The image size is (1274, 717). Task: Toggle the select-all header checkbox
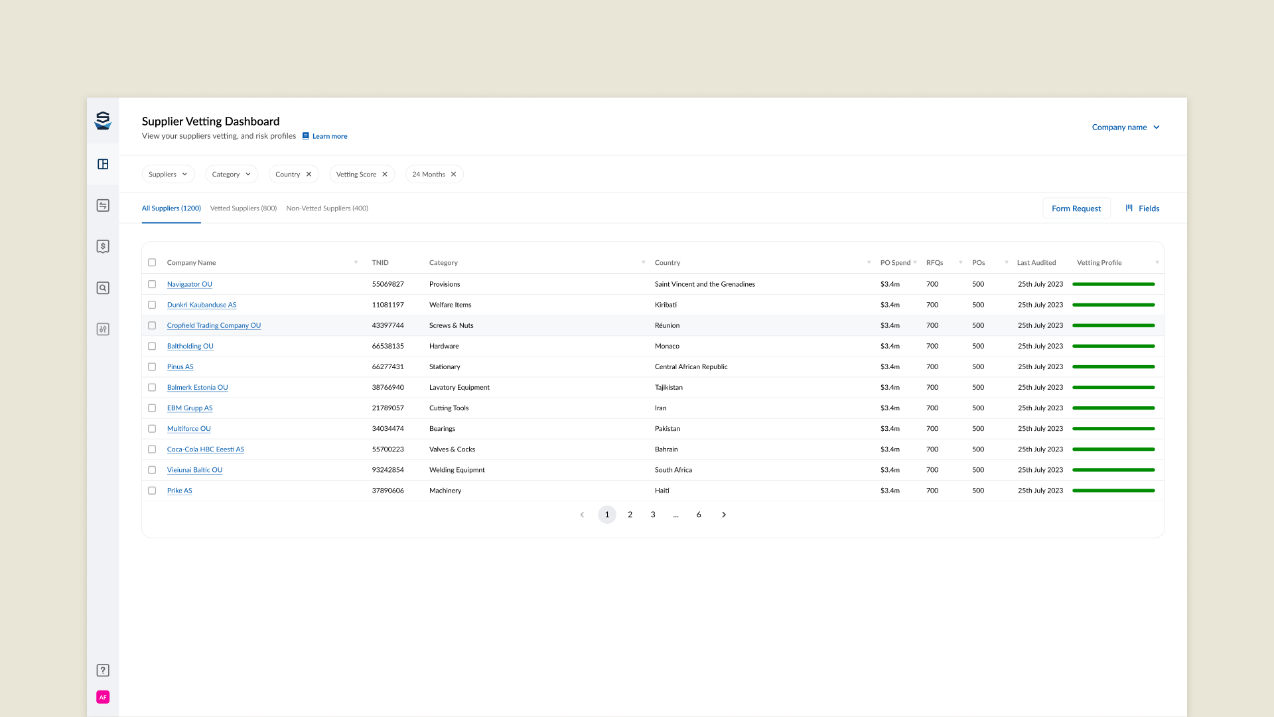(x=152, y=263)
